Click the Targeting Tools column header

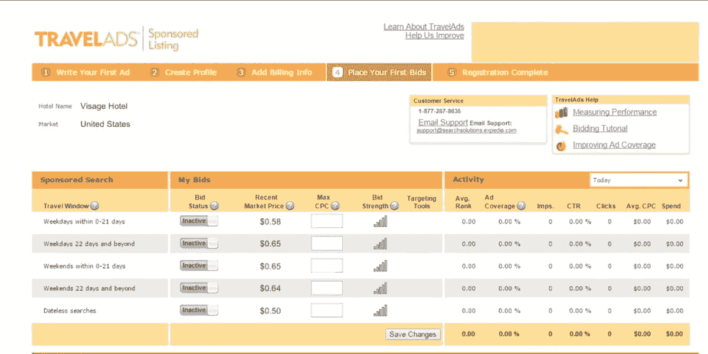(x=421, y=202)
